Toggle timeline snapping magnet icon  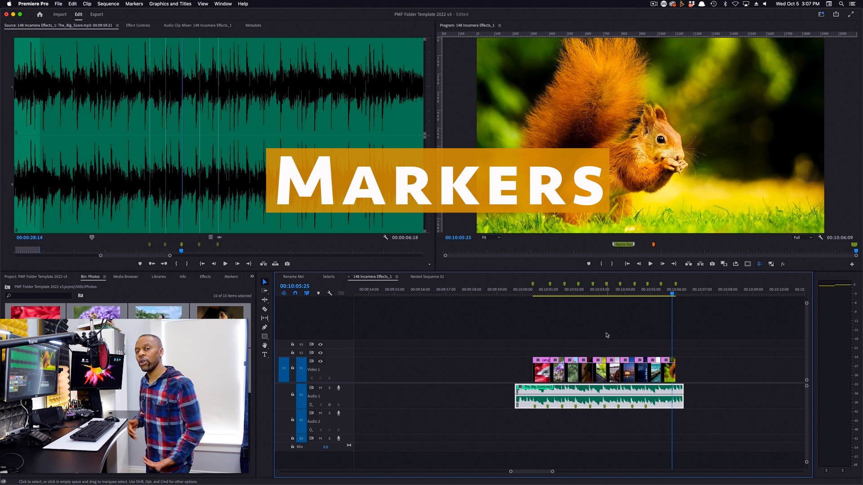click(295, 293)
